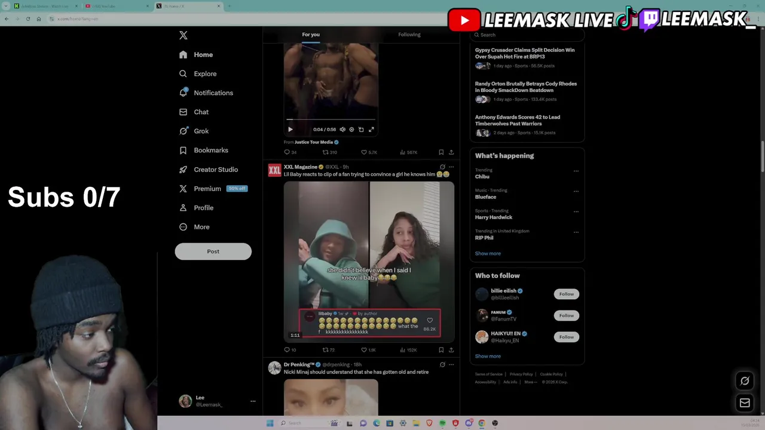Image resolution: width=765 pixels, height=430 pixels.
Task: Follow HAIKYU!! EN
Action: click(x=567, y=337)
